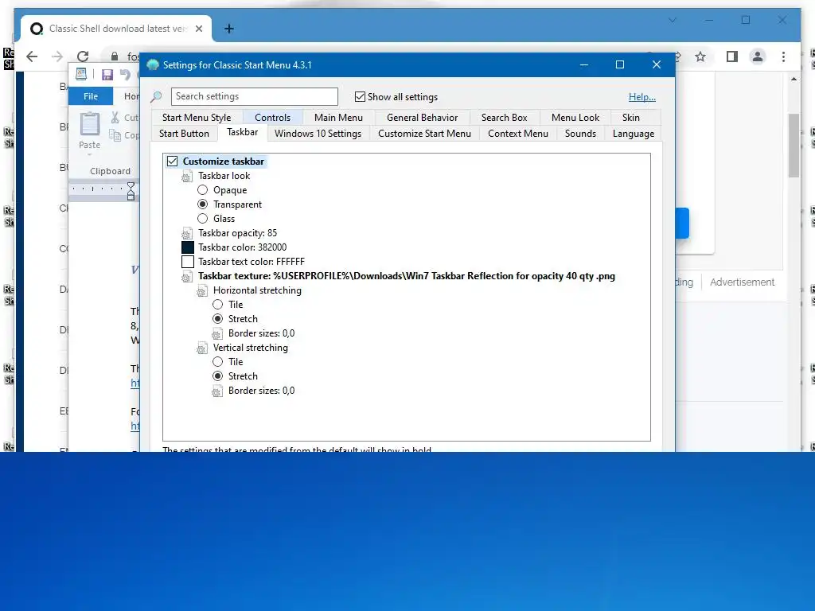Select Opaque taskbar look
The height and width of the screenshot is (611, 815).
(203, 190)
